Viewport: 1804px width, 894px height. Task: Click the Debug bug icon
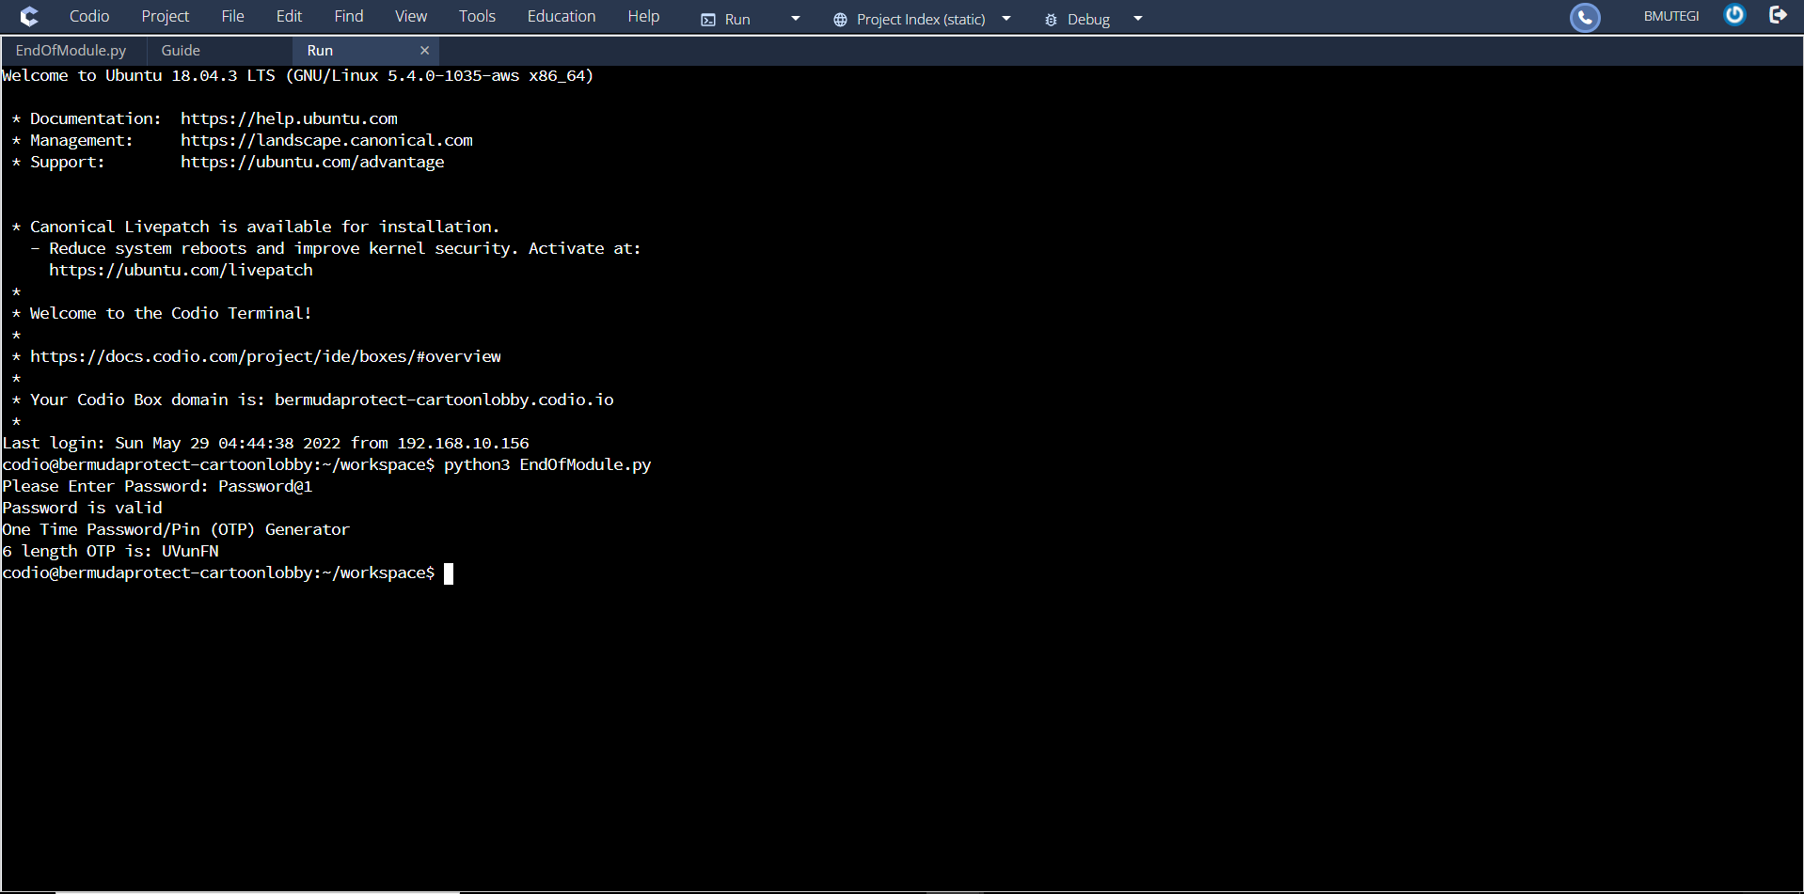coord(1051,20)
